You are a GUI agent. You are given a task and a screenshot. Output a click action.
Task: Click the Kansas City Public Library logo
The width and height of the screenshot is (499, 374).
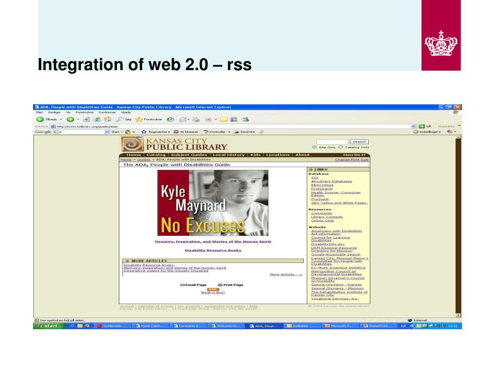coord(174,144)
